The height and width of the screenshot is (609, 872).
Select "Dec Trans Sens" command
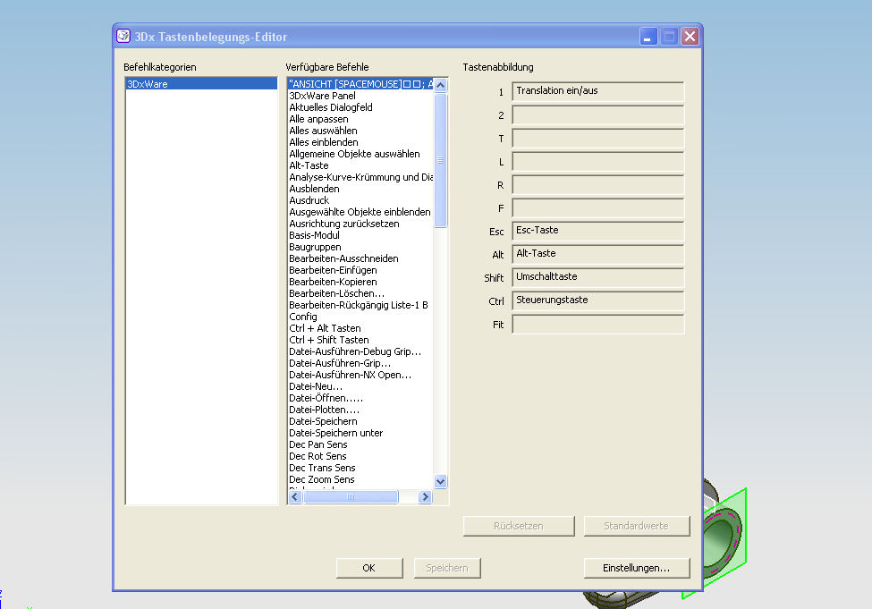click(x=360, y=469)
